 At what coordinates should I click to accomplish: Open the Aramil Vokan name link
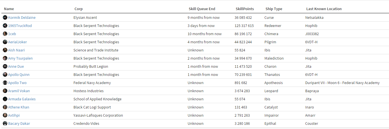19,91
